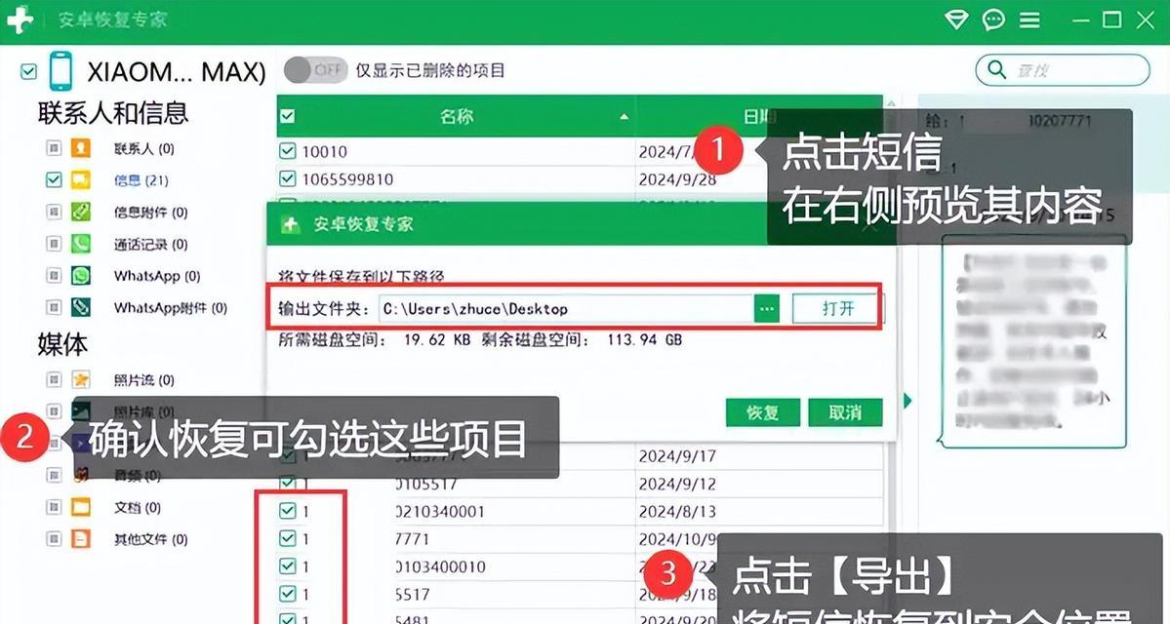Open the 通话记录 (0) category label

pos(150,245)
